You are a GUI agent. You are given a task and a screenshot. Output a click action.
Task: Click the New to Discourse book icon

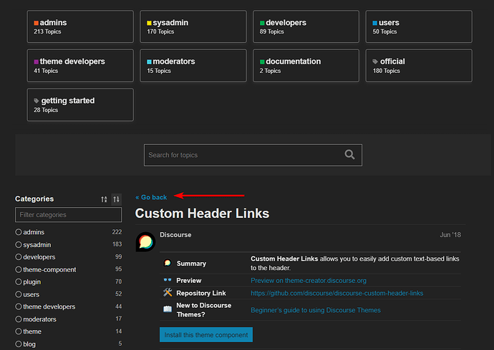pyautogui.click(x=168, y=309)
